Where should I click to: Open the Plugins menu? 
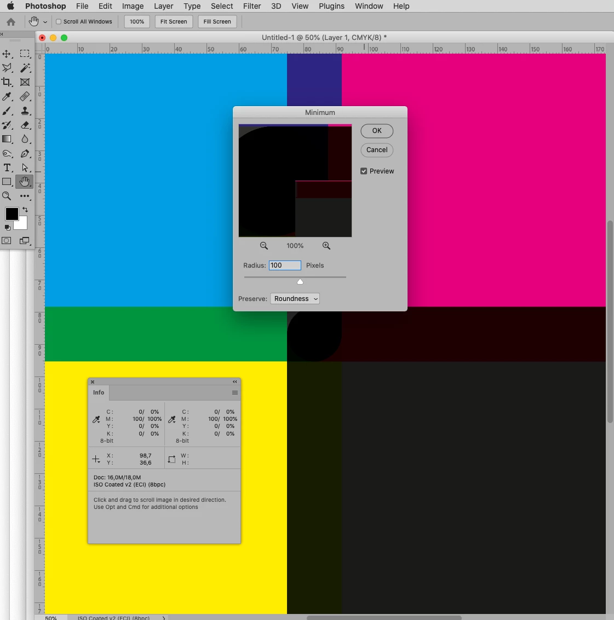pos(331,6)
